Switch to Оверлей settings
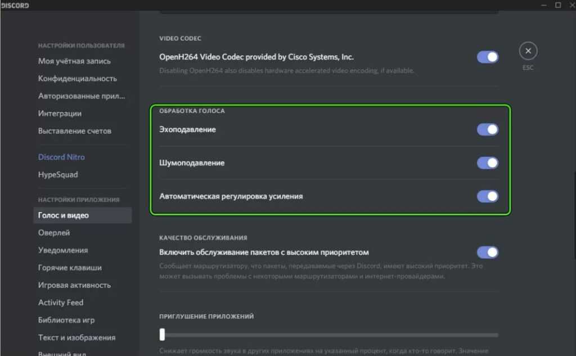The width and height of the screenshot is (576, 356). (x=54, y=232)
